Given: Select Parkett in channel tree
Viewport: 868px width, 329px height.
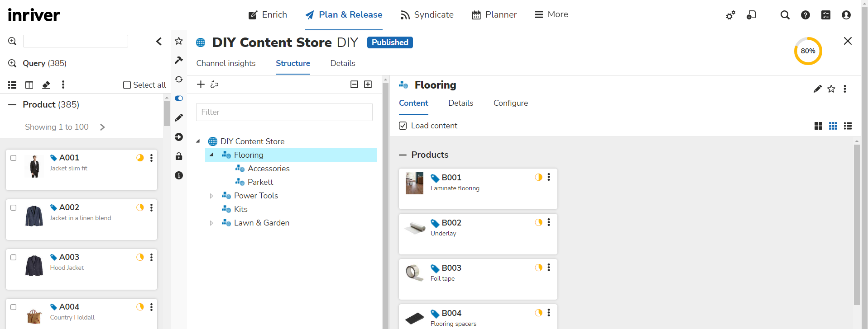Looking at the screenshot, I should (260, 182).
